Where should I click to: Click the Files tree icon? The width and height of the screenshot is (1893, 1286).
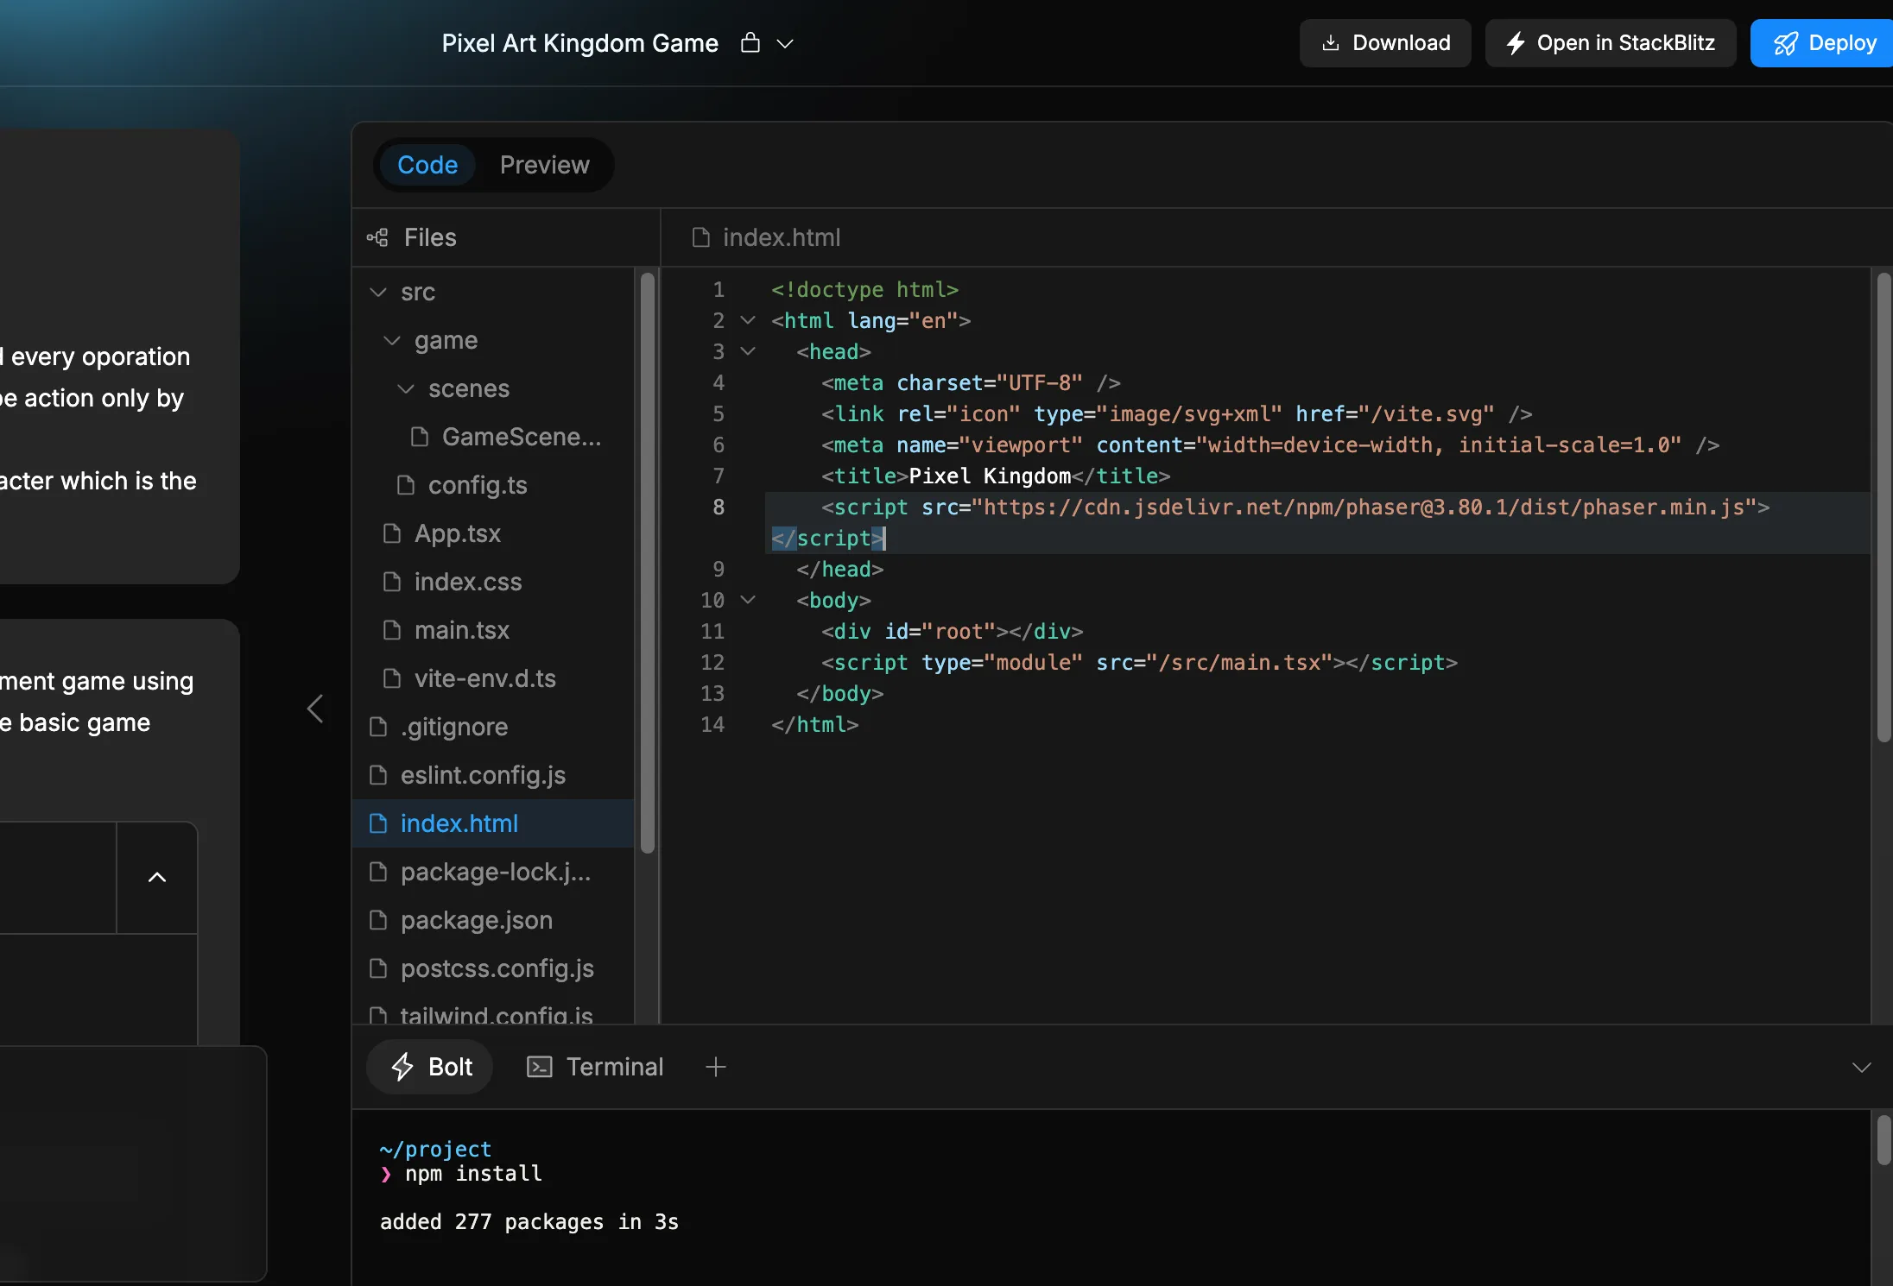click(x=377, y=237)
